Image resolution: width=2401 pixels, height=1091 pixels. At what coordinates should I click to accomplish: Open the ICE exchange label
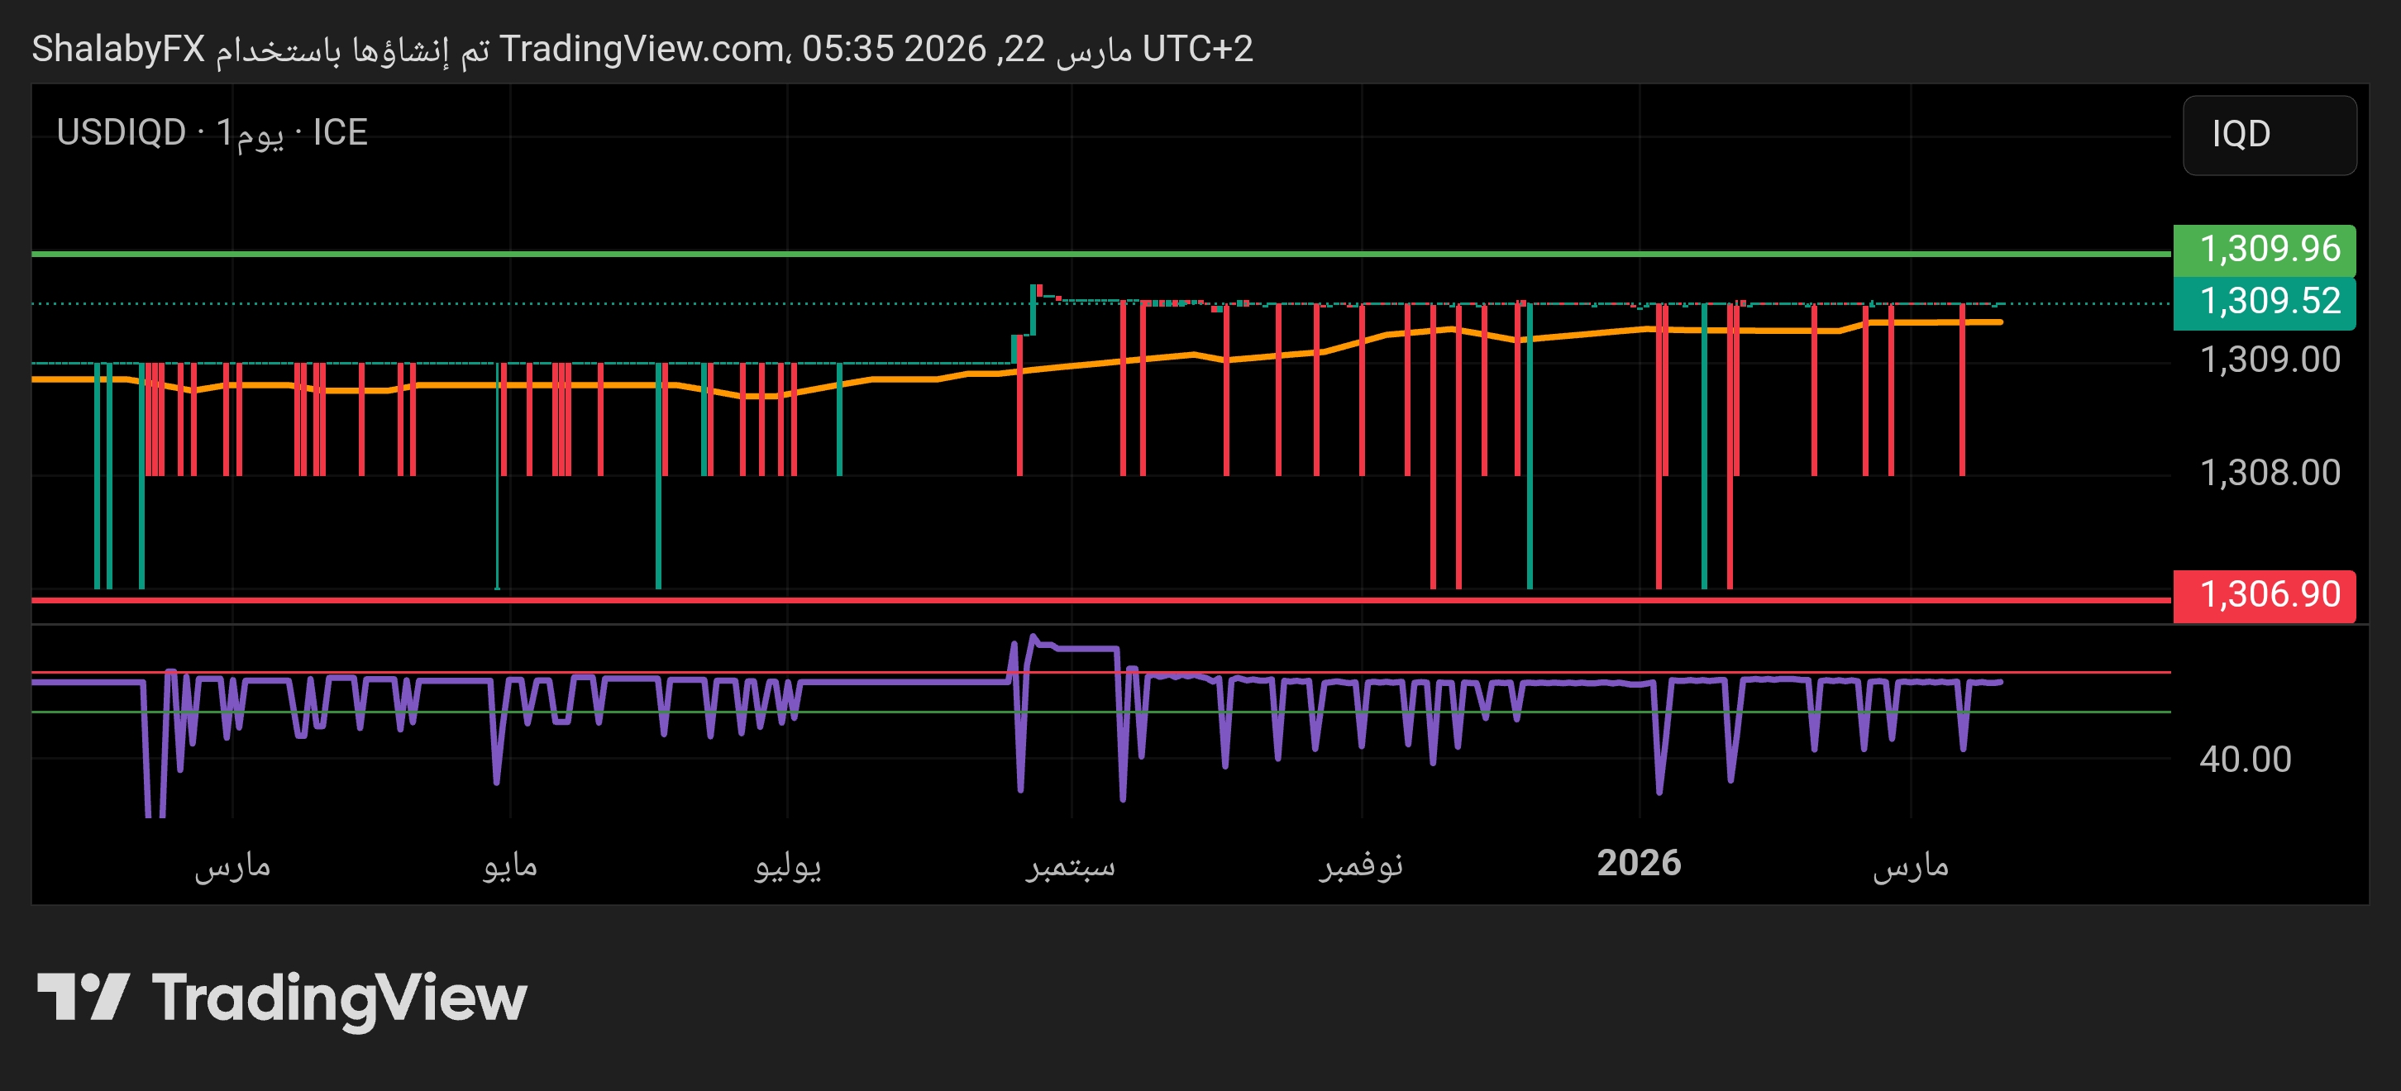pyautogui.click(x=340, y=133)
